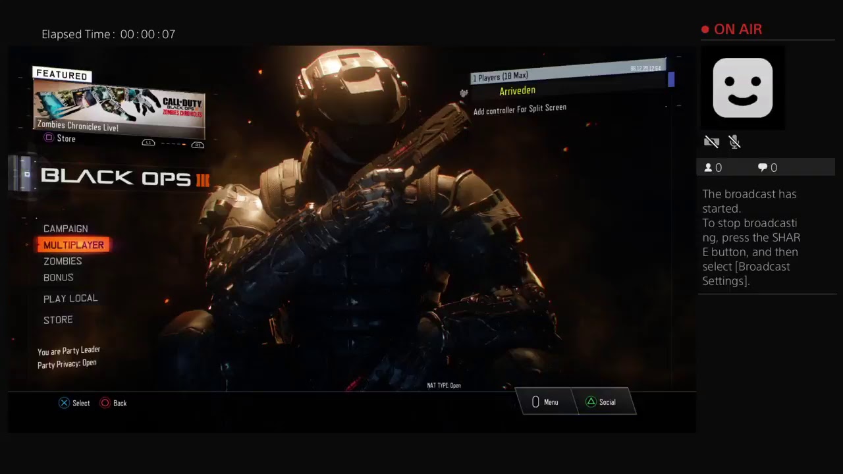Select player Arriveden in the lobby list
This screenshot has height=474, width=843.
click(517, 91)
